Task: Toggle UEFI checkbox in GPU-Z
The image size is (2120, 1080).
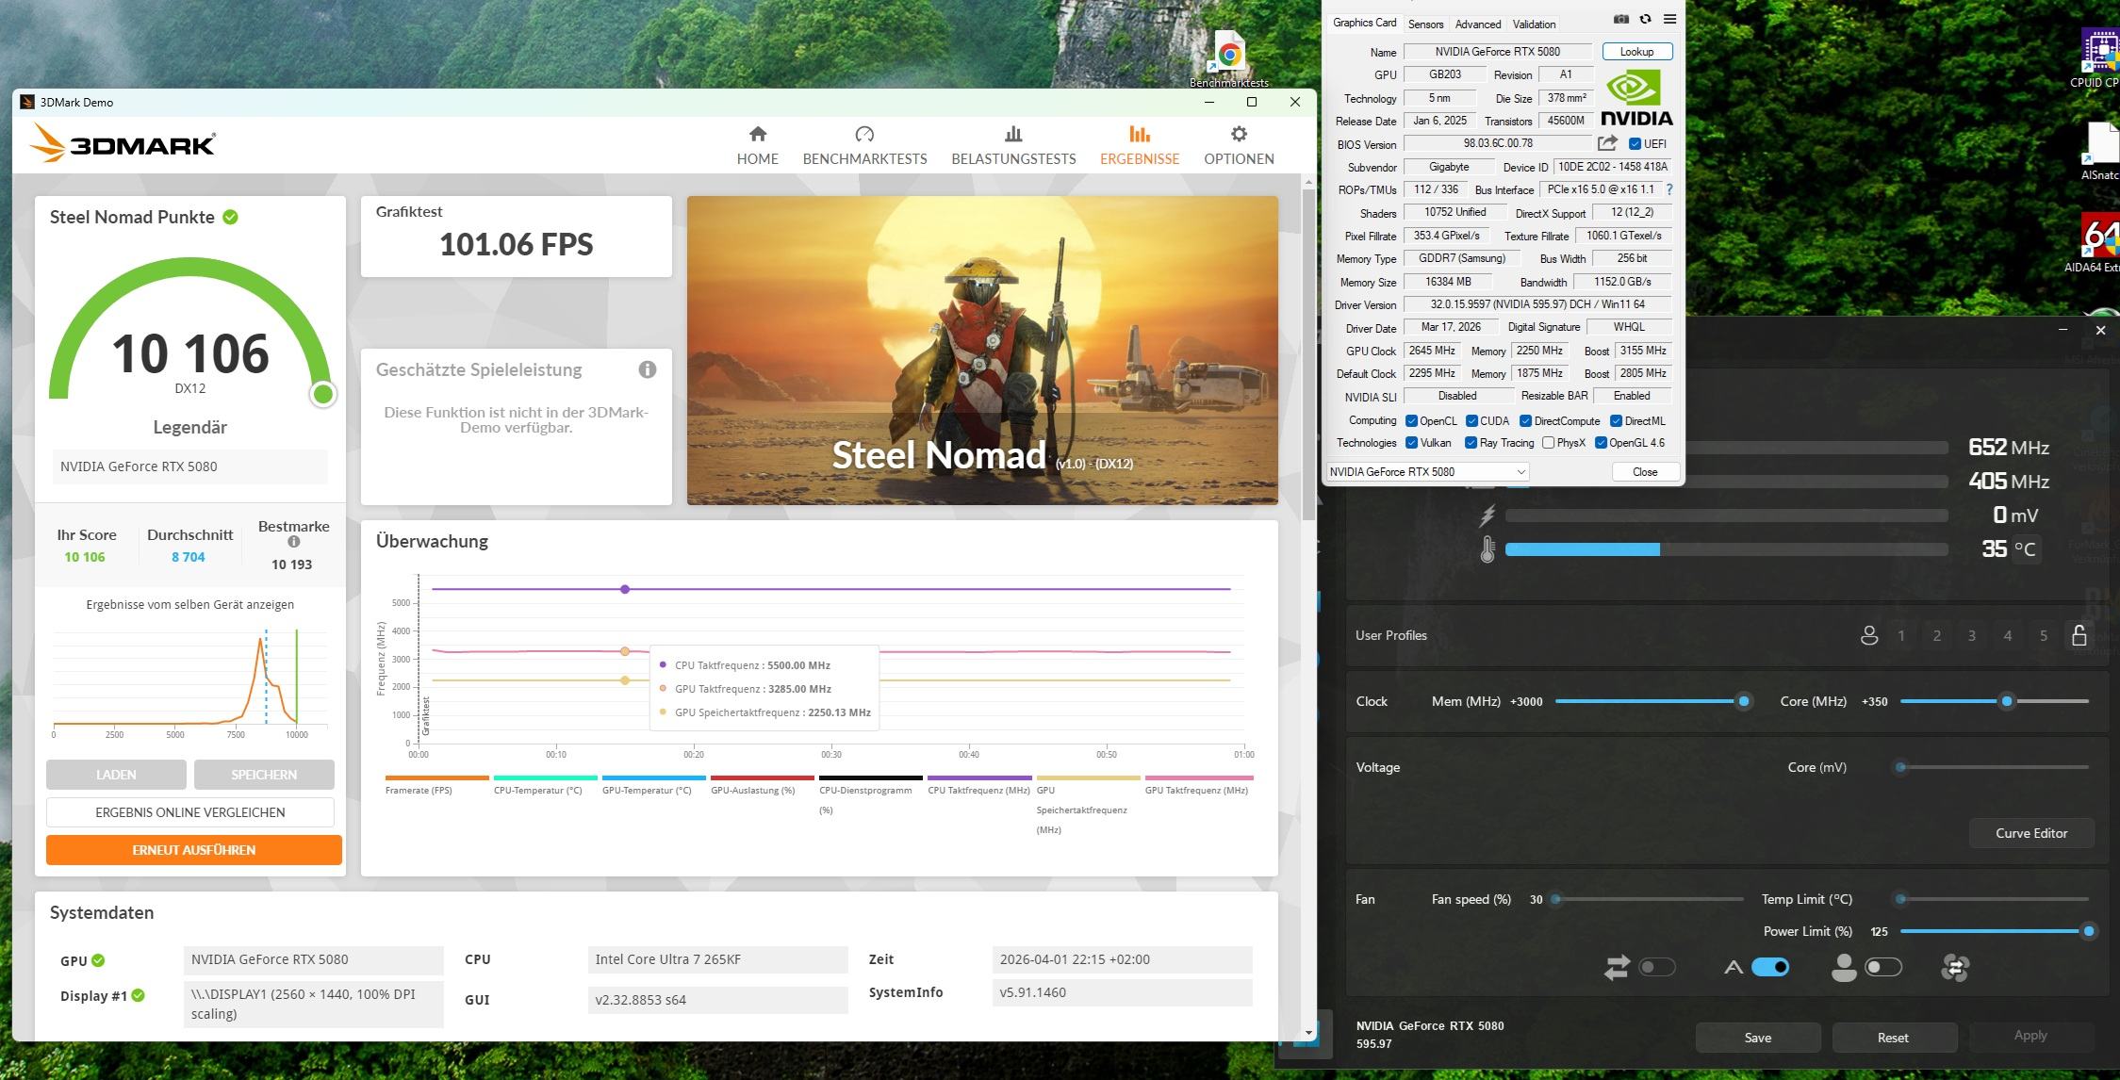Action: tap(1635, 144)
